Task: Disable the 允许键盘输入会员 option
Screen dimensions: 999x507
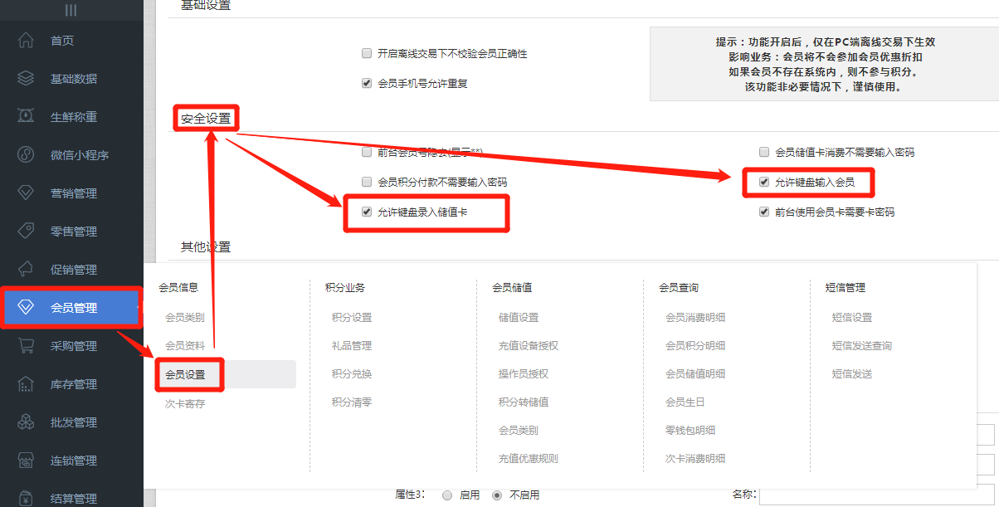Action: click(x=763, y=180)
